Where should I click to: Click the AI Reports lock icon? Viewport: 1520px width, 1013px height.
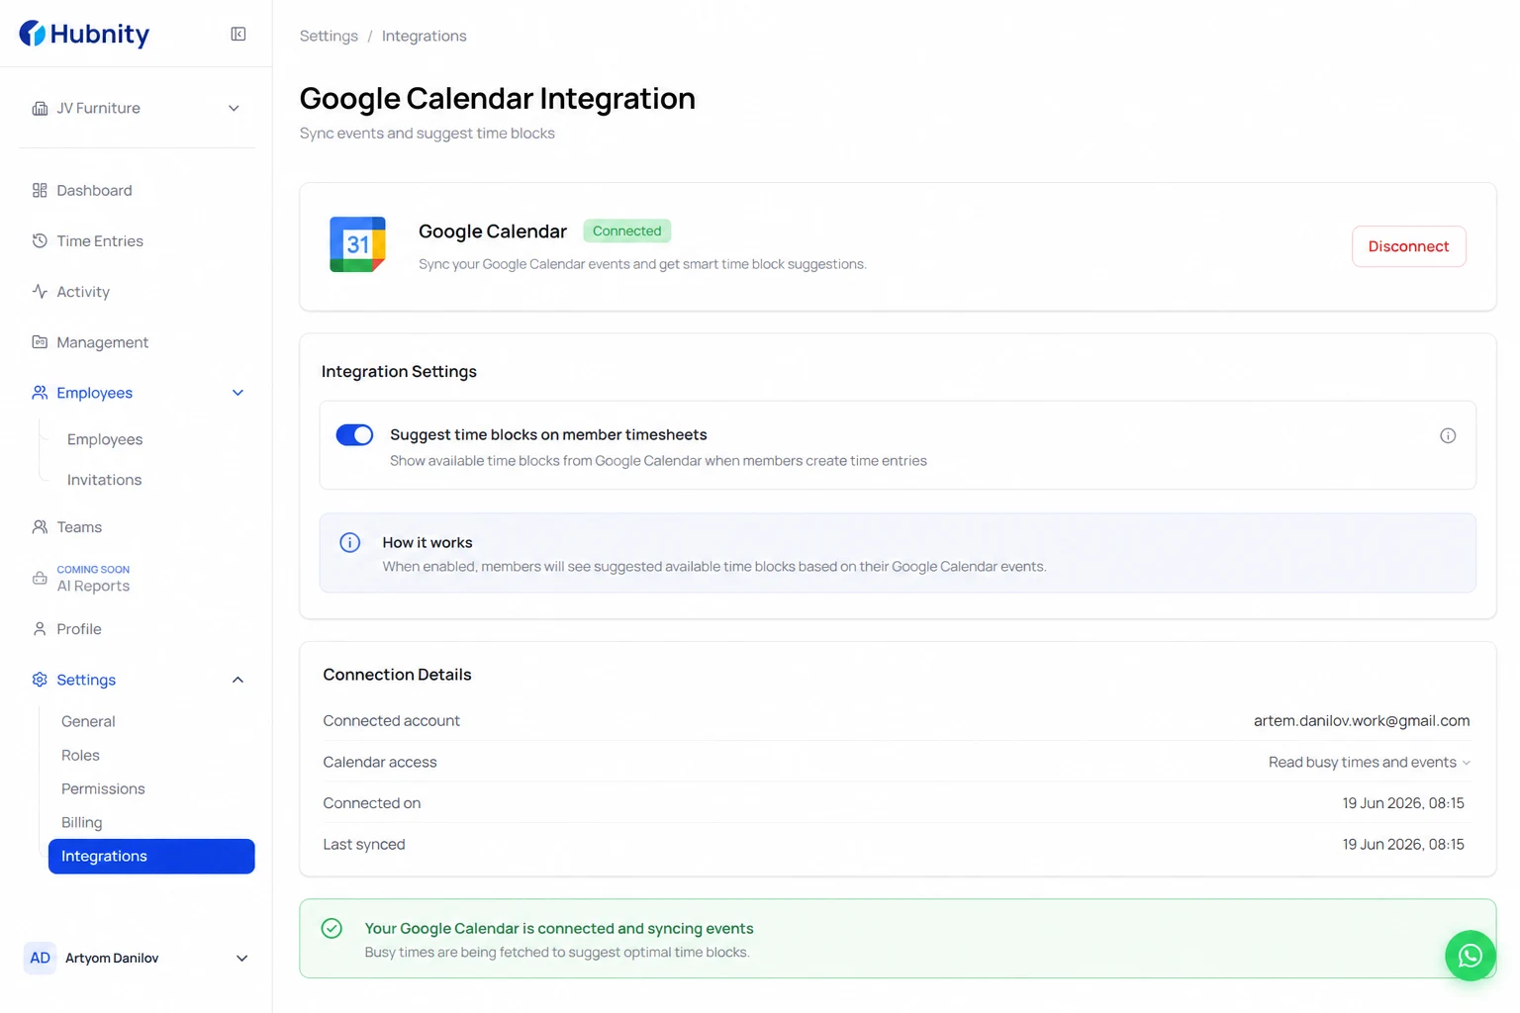tap(40, 578)
